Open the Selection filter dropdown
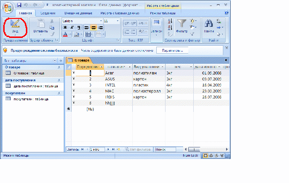Viewport: 289px width, 183px height. [193, 21]
